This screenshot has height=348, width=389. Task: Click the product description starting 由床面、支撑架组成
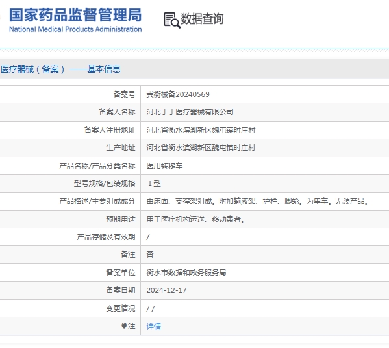258,201
